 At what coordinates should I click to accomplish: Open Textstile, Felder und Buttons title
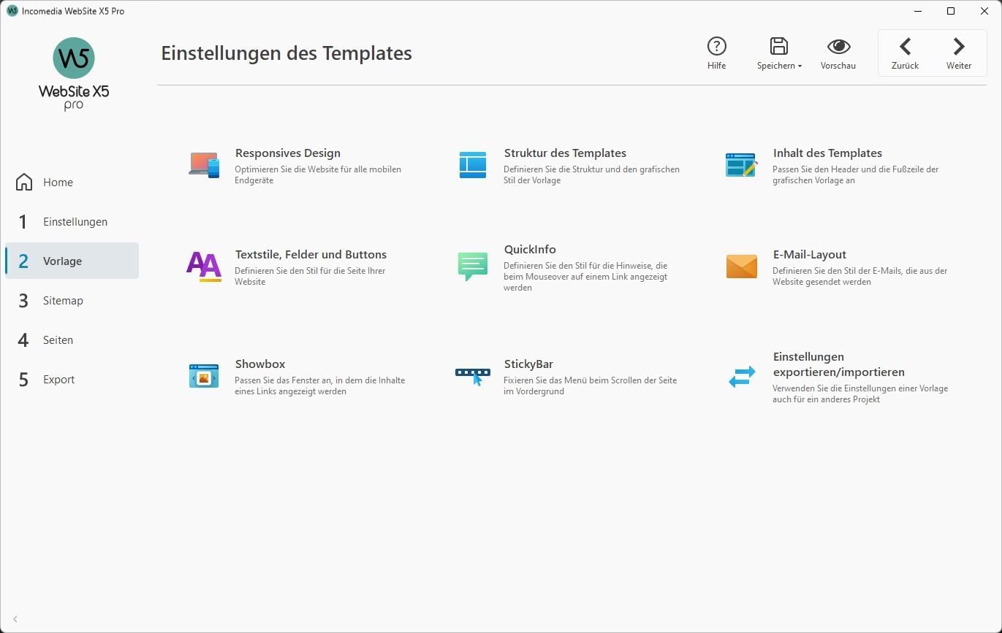(x=311, y=255)
